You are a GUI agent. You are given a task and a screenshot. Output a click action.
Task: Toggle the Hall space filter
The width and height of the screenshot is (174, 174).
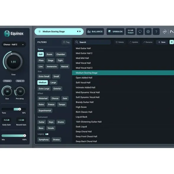pyautogui.click(x=41, y=54)
